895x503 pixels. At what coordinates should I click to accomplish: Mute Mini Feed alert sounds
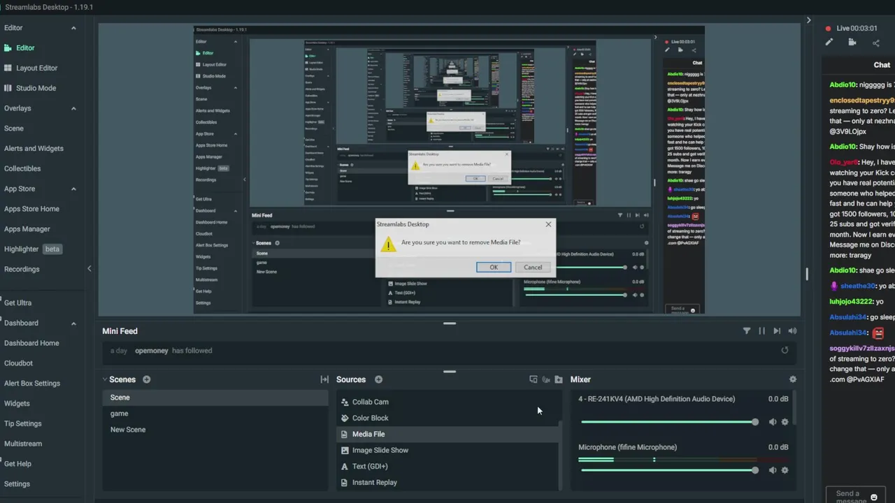(x=792, y=331)
